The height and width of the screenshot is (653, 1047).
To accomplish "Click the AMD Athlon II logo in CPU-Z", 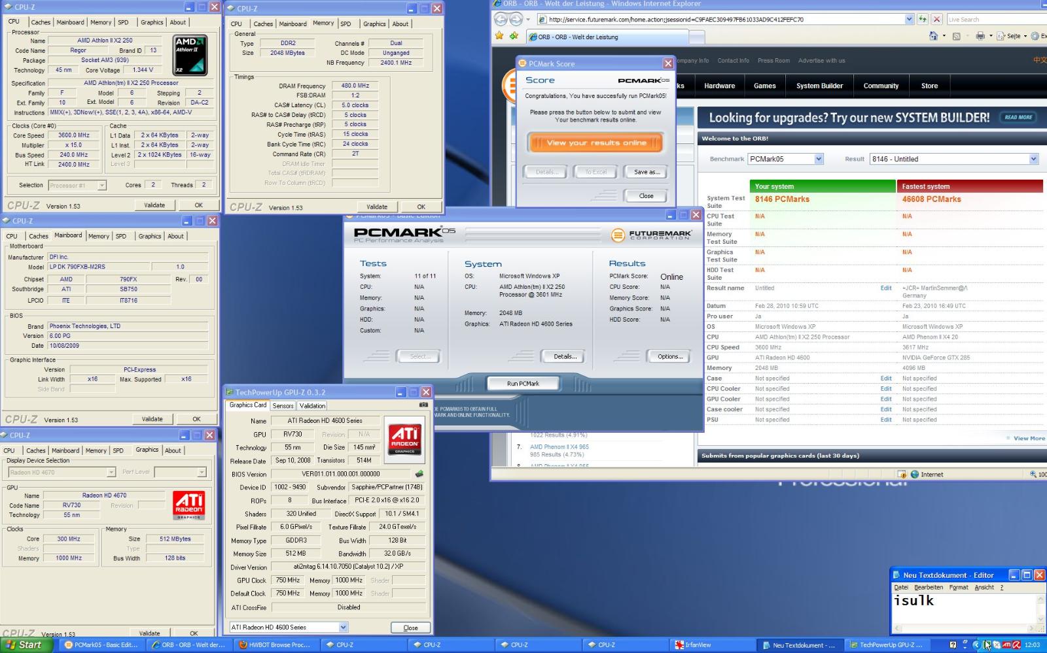I will pos(190,55).
